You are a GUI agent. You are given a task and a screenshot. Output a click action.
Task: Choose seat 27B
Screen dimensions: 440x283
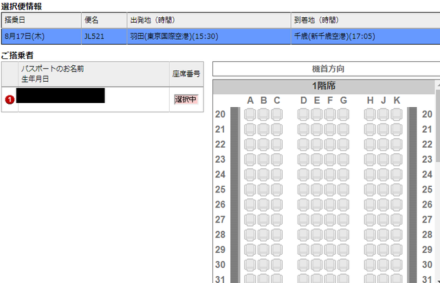(263, 220)
